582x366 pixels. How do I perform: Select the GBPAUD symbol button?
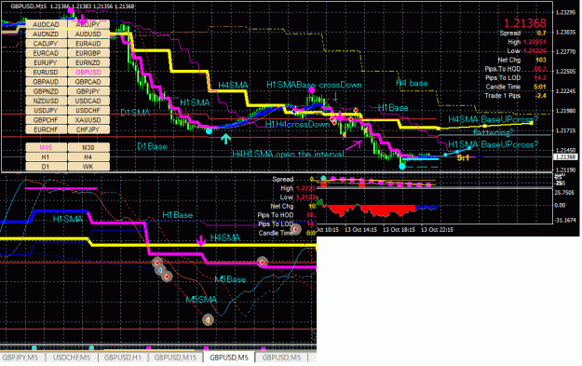pyautogui.click(x=46, y=82)
